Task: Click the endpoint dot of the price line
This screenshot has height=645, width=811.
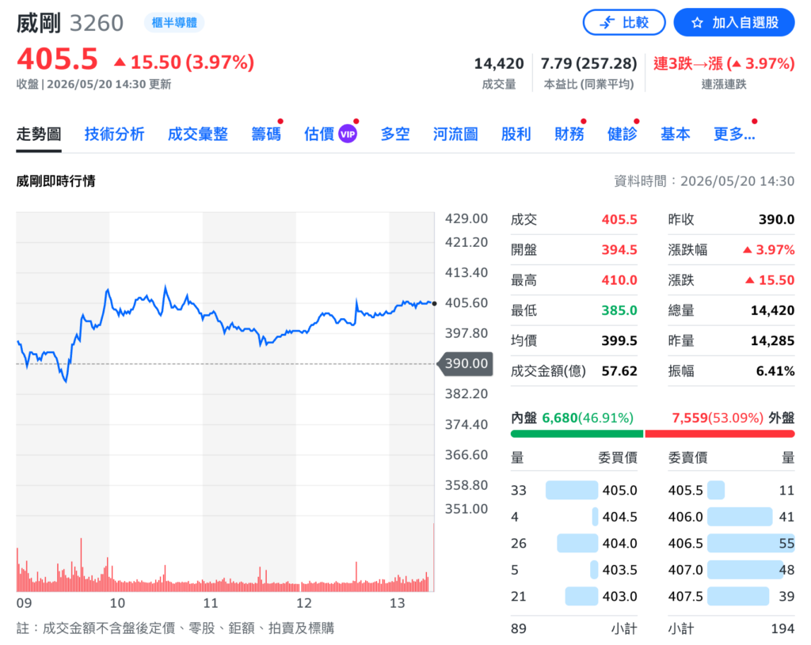Action: click(x=434, y=304)
